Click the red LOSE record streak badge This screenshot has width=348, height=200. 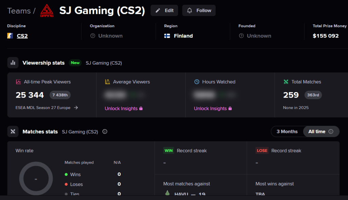262,150
